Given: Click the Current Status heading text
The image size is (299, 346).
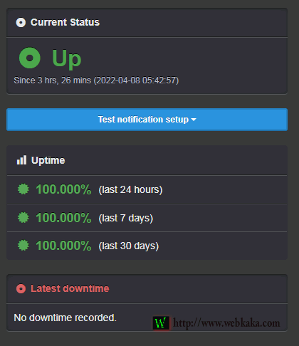Looking at the screenshot, I should tap(65, 22).
